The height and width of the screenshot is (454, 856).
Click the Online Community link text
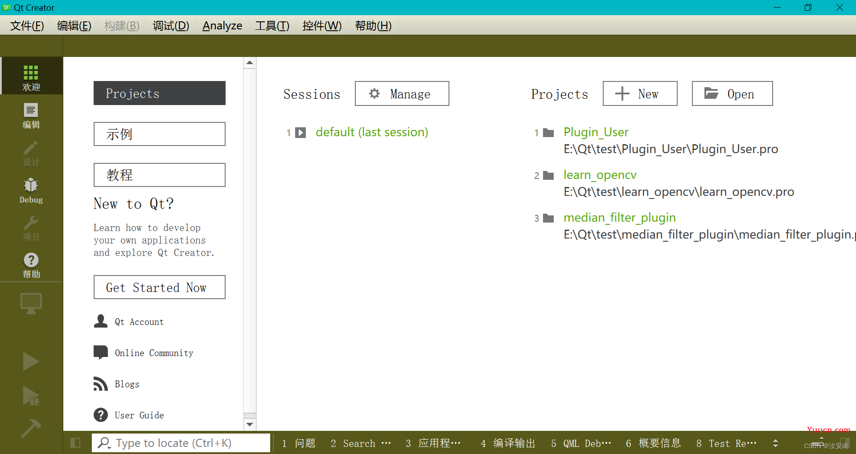[154, 353]
